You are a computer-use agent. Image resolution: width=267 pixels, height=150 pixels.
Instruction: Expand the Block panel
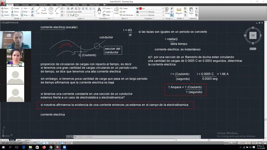point(125,18)
